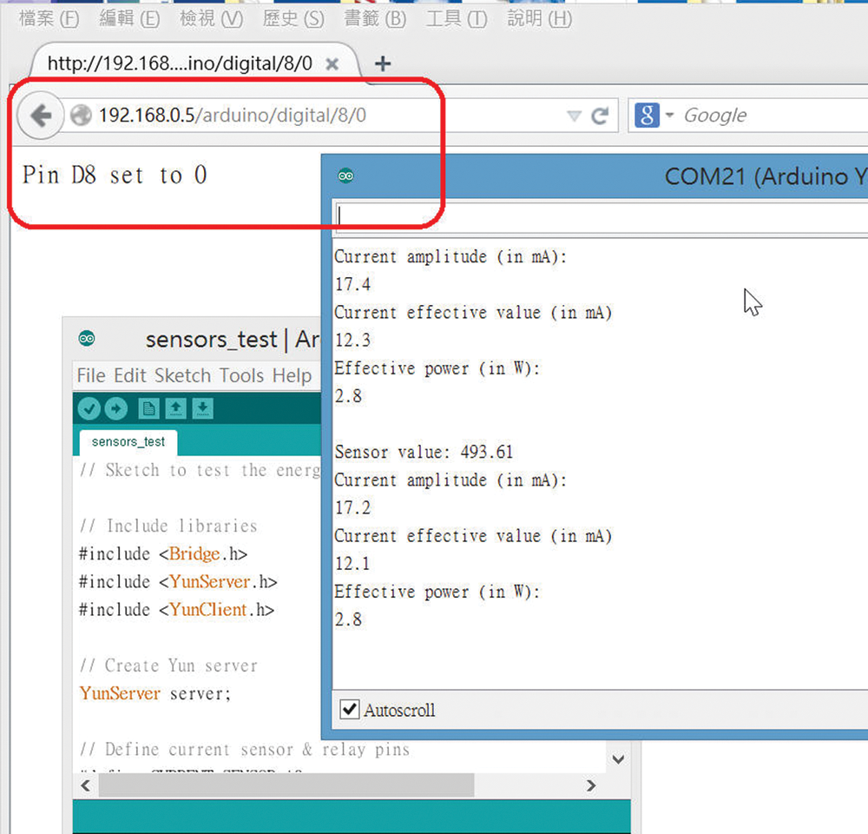This screenshot has height=834, width=868.
Task: Open the Tools menu in Arduino IDE
Action: point(240,375)
